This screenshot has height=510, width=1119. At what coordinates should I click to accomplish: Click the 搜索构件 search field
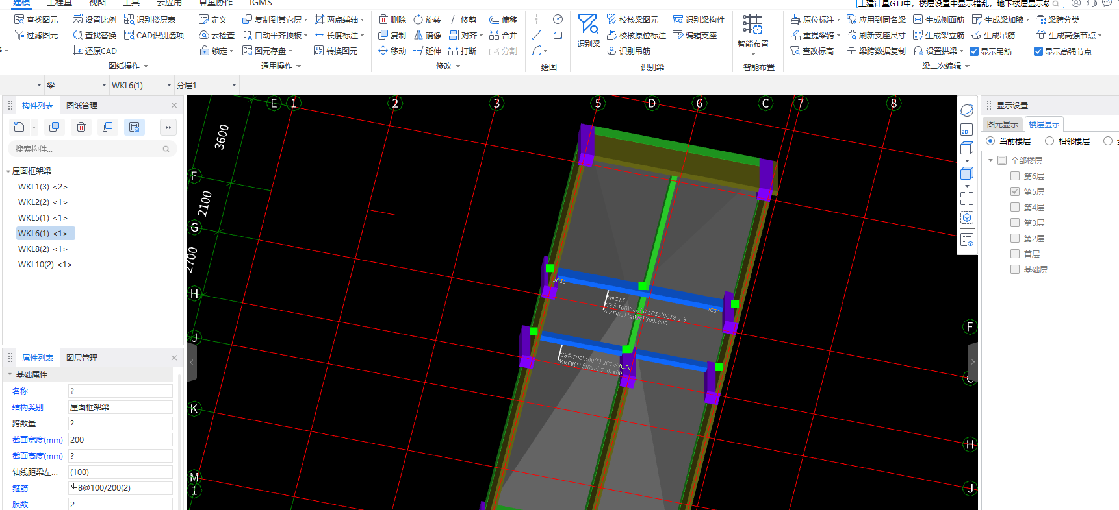click(92, 149)
